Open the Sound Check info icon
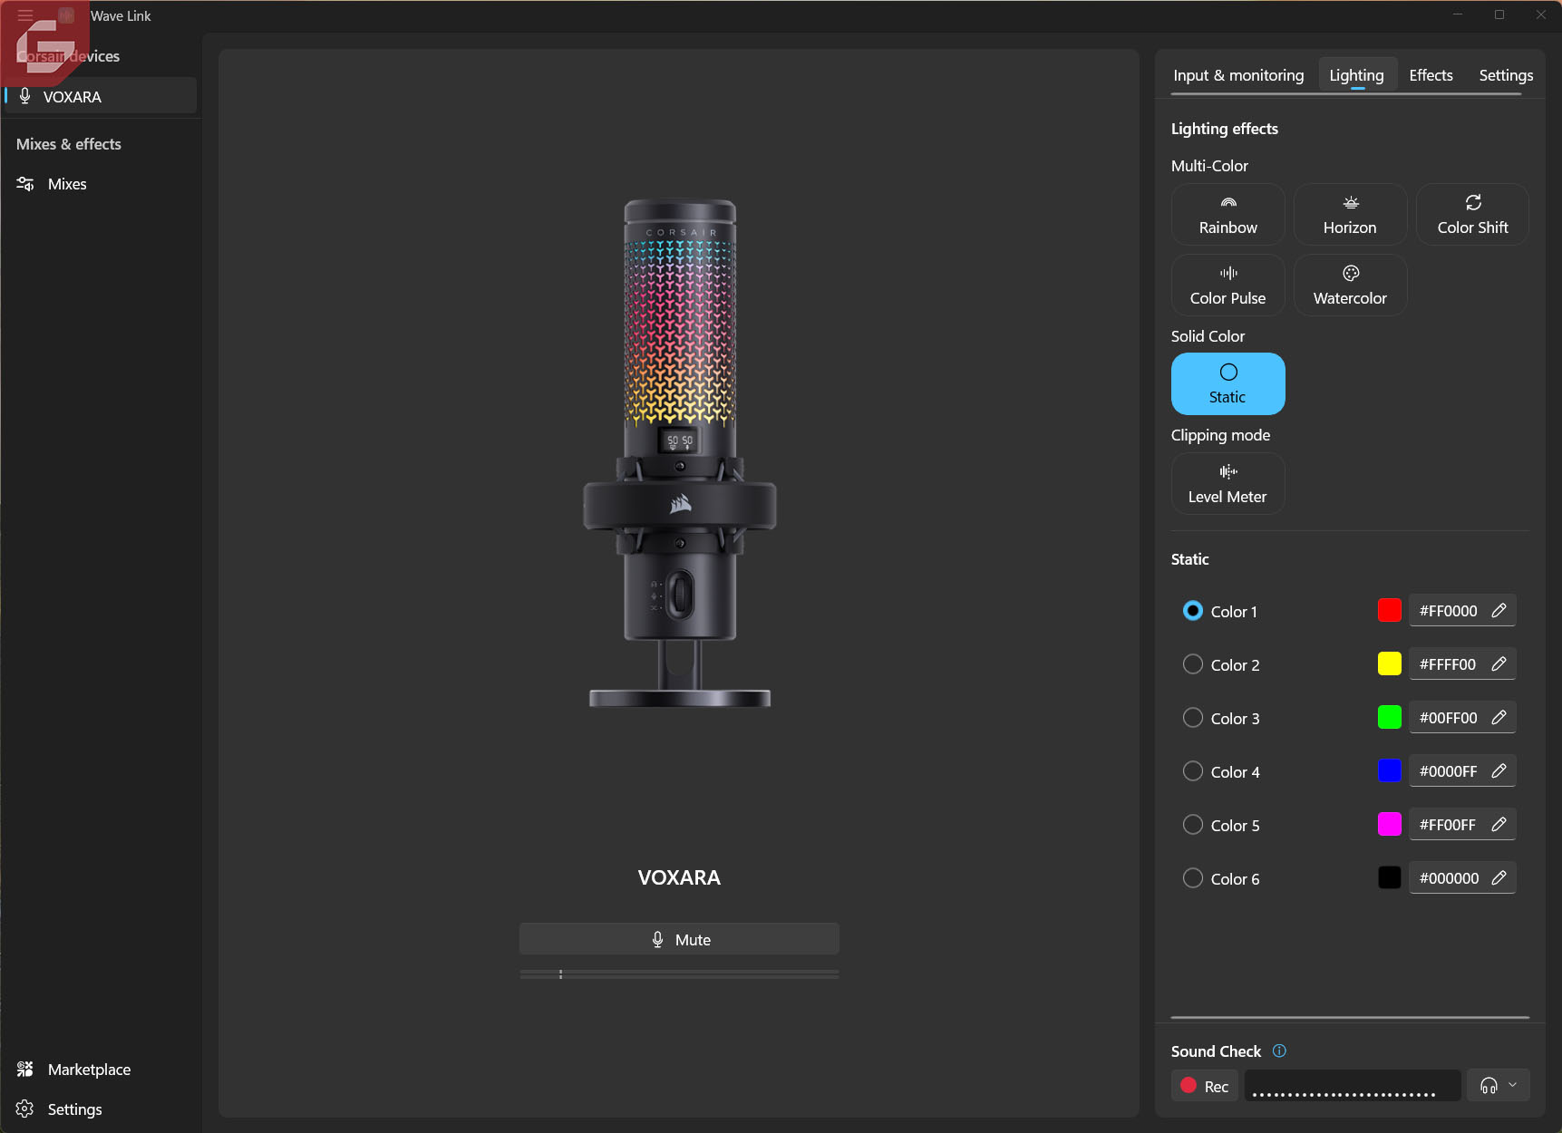 click(x=1279, y=1051)
